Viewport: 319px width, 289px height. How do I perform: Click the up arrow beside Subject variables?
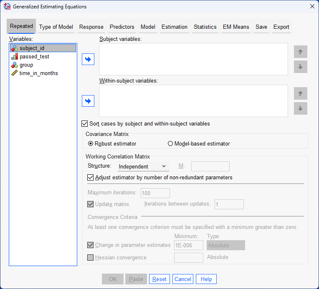[301, 52]
